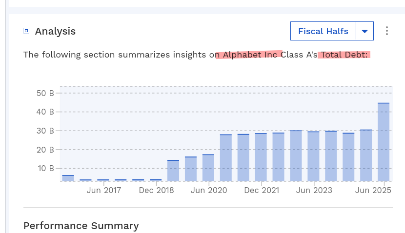The image size is (405, 233).
Task: Click the first bar in the chart
Action: tap(68, 178)
